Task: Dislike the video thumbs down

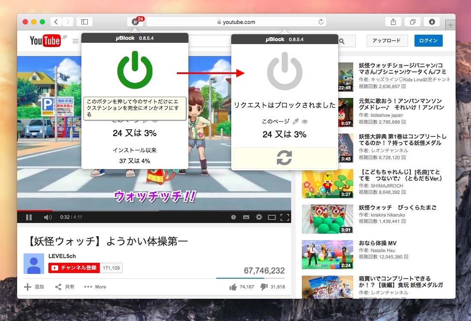Action: pos(272,287)
